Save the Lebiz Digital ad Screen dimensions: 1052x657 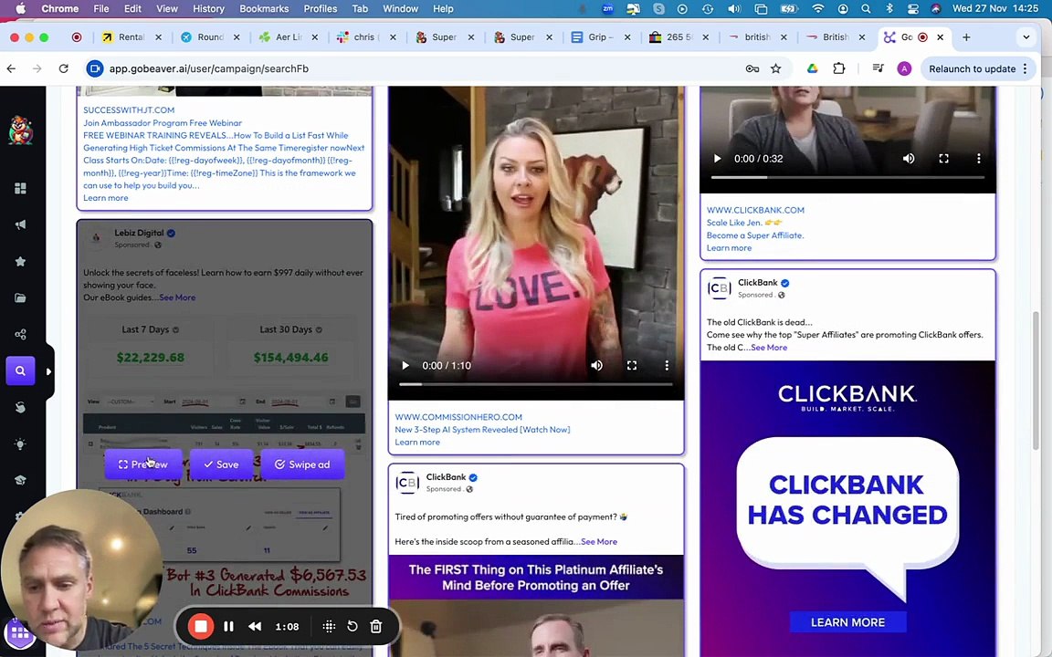click(221, 464)
